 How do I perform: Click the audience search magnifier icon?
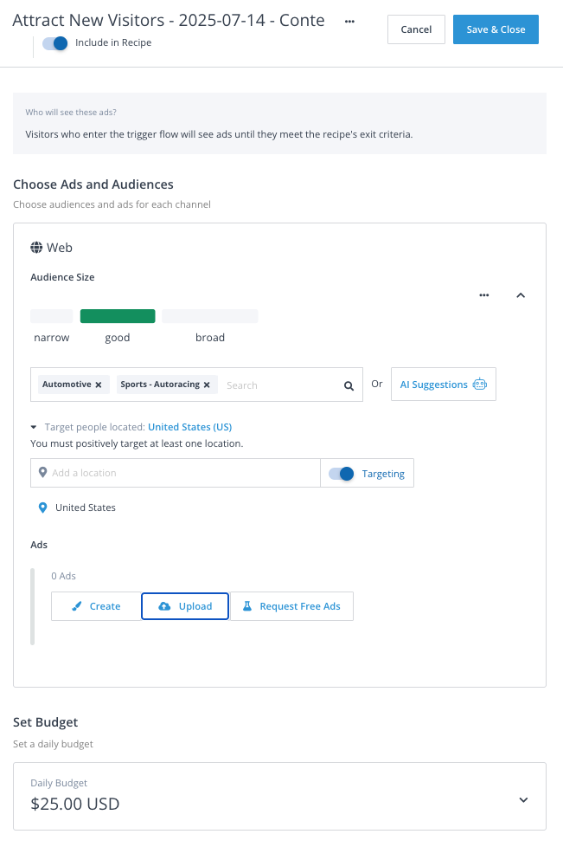(349, 385)
